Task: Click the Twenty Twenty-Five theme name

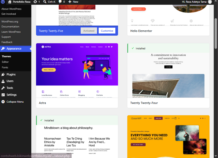Action: point(51,31)
